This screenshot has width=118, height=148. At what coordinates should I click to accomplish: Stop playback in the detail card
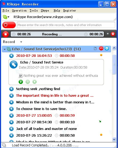35,82
